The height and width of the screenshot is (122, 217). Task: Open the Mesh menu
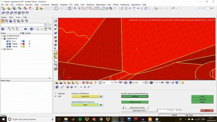click(x=37, y=4)
